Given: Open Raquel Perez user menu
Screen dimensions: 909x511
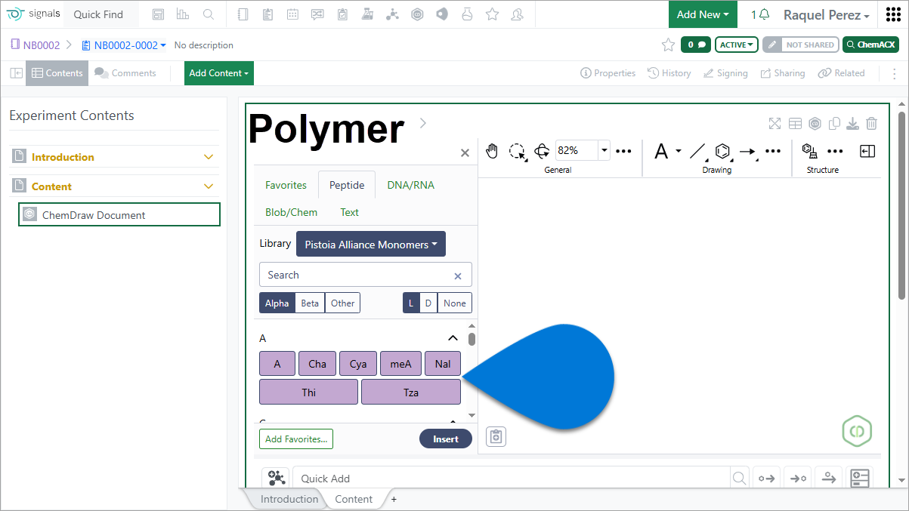Looking at the screenshot, I should coord(826,15).
